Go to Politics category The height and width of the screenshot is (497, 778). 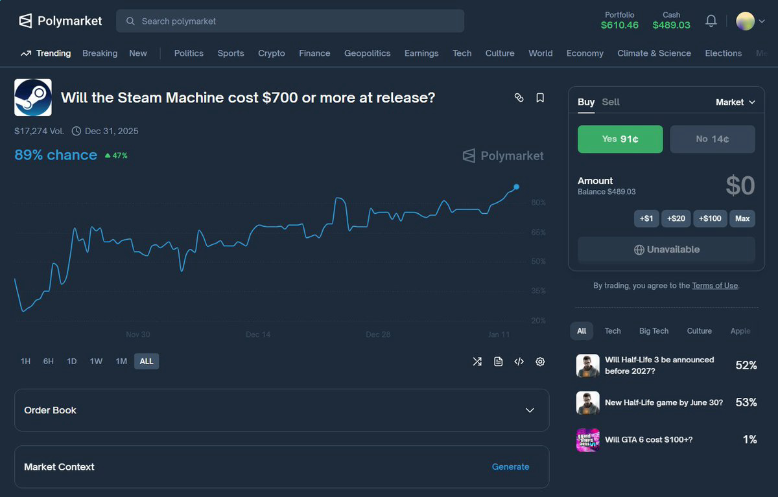click(x=189, y=53)
